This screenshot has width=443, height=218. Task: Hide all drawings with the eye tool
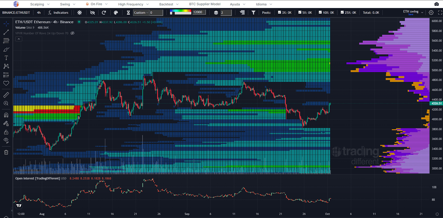click(6, 141)
